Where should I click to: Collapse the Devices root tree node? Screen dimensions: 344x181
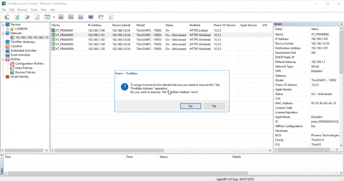pos(3,25)
